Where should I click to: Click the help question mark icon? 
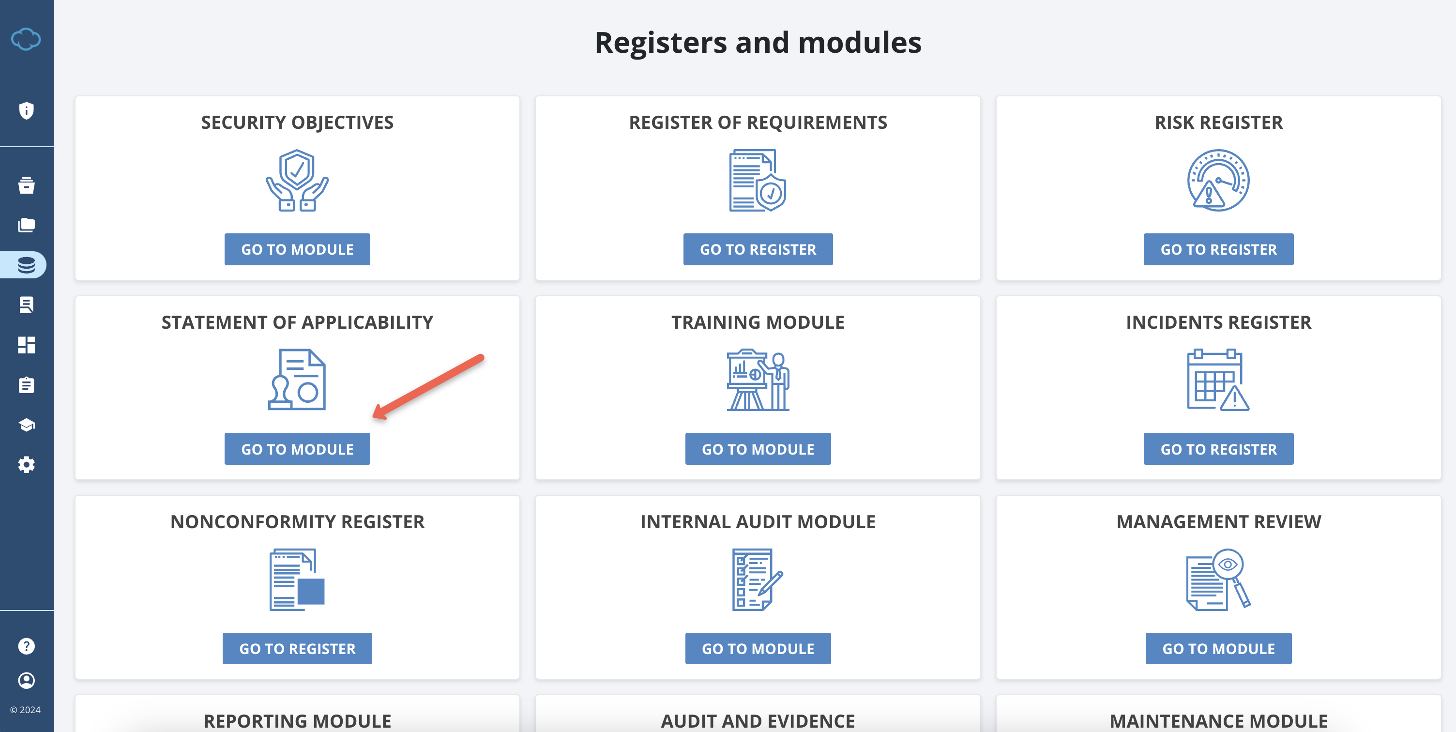(26, 645)
